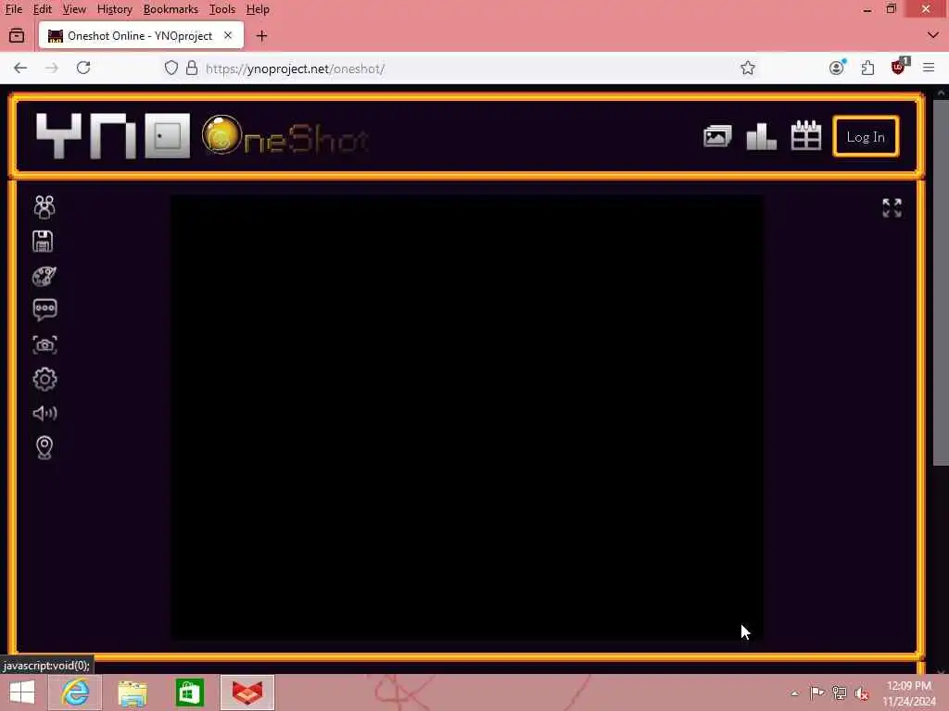Open the theme palette icon
Screen dimensions: 949x711
tap(44, 276)
